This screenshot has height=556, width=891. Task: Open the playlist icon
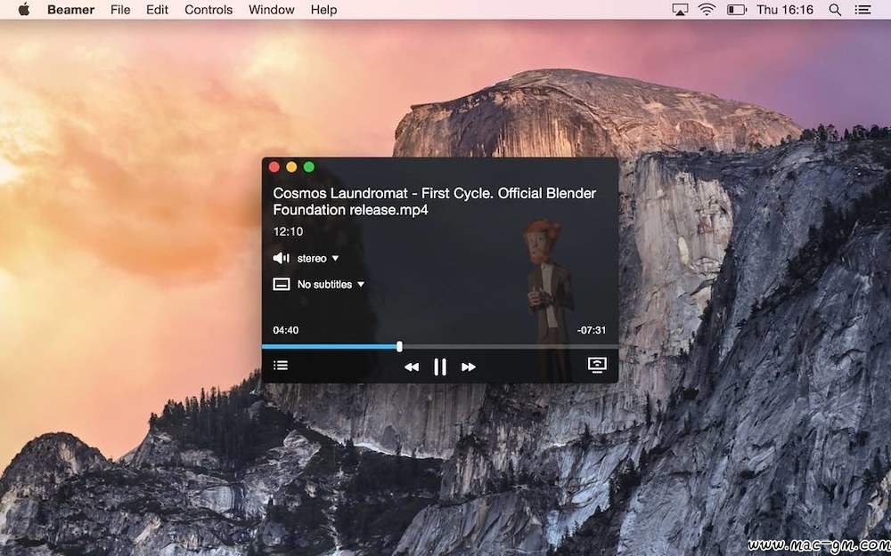pyautogui.click(x=281, y=365)
